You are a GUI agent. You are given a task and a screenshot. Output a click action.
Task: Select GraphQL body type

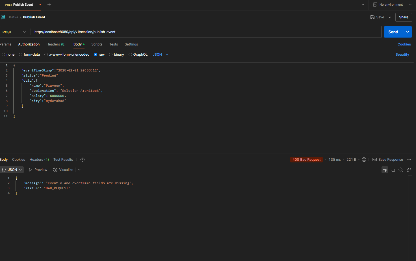click(x=130, y=55)
